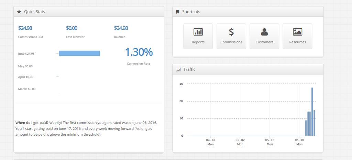Image resolution: width=352 pixels, height=160 pixels.
Task: Click the 'When do I get paid?' text
Action: coord(32,123)
